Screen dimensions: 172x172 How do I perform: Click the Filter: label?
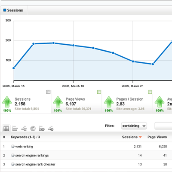tap(110, 126)
